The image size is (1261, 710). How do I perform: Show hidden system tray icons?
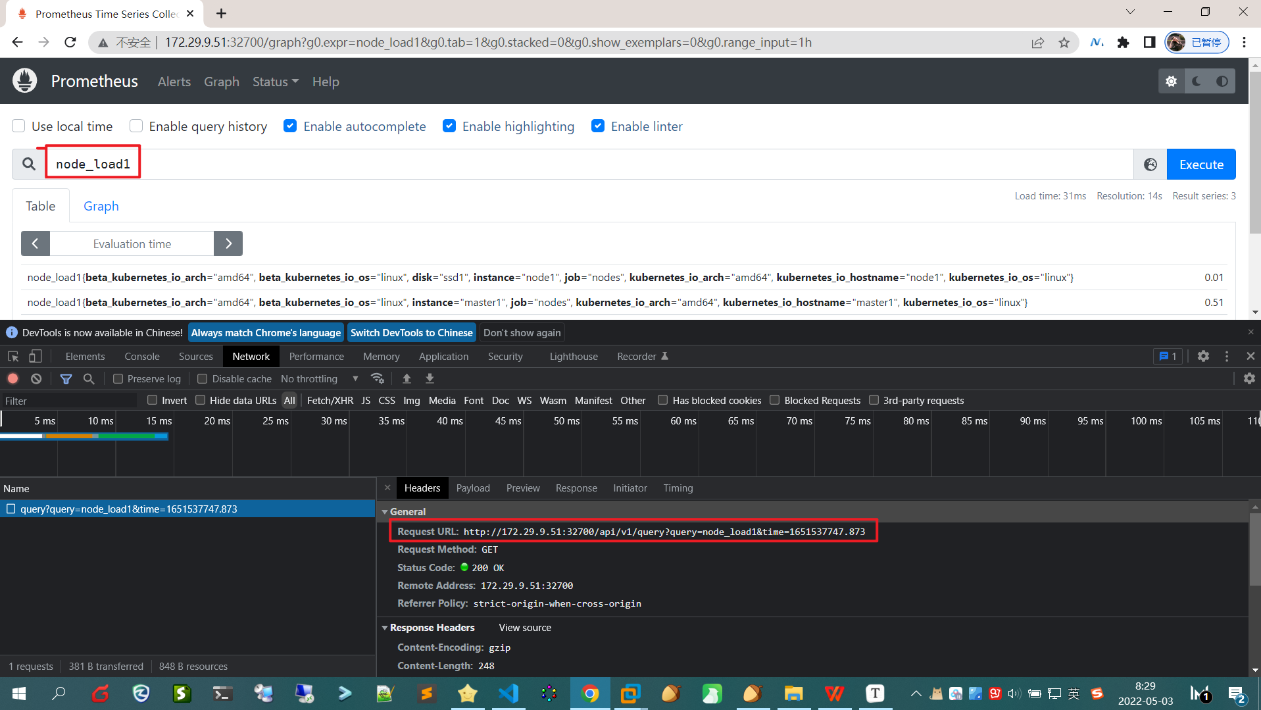coord(916,694)
